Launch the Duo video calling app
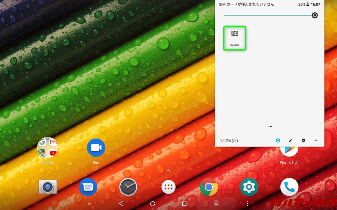 tap(96, 147)
